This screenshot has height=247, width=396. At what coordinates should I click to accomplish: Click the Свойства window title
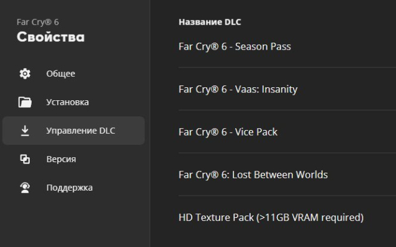point(51,37)
